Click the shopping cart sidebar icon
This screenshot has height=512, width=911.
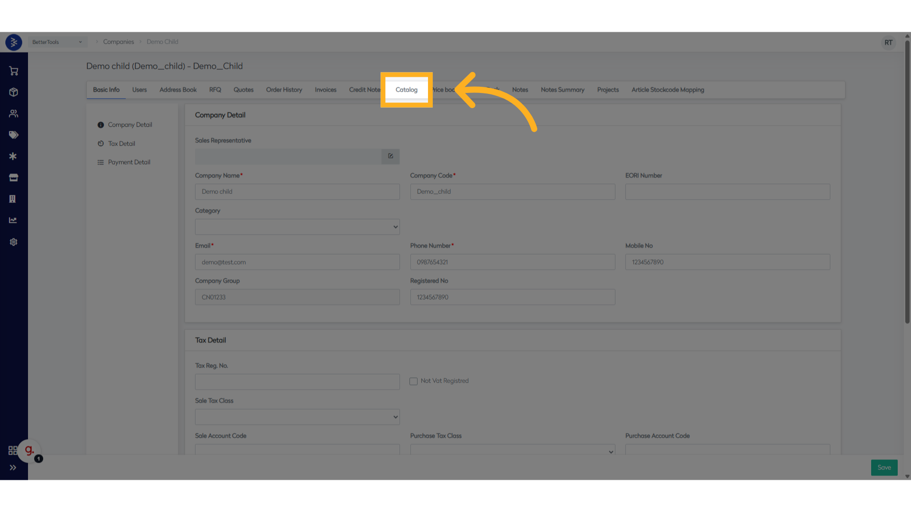[13, 71]
